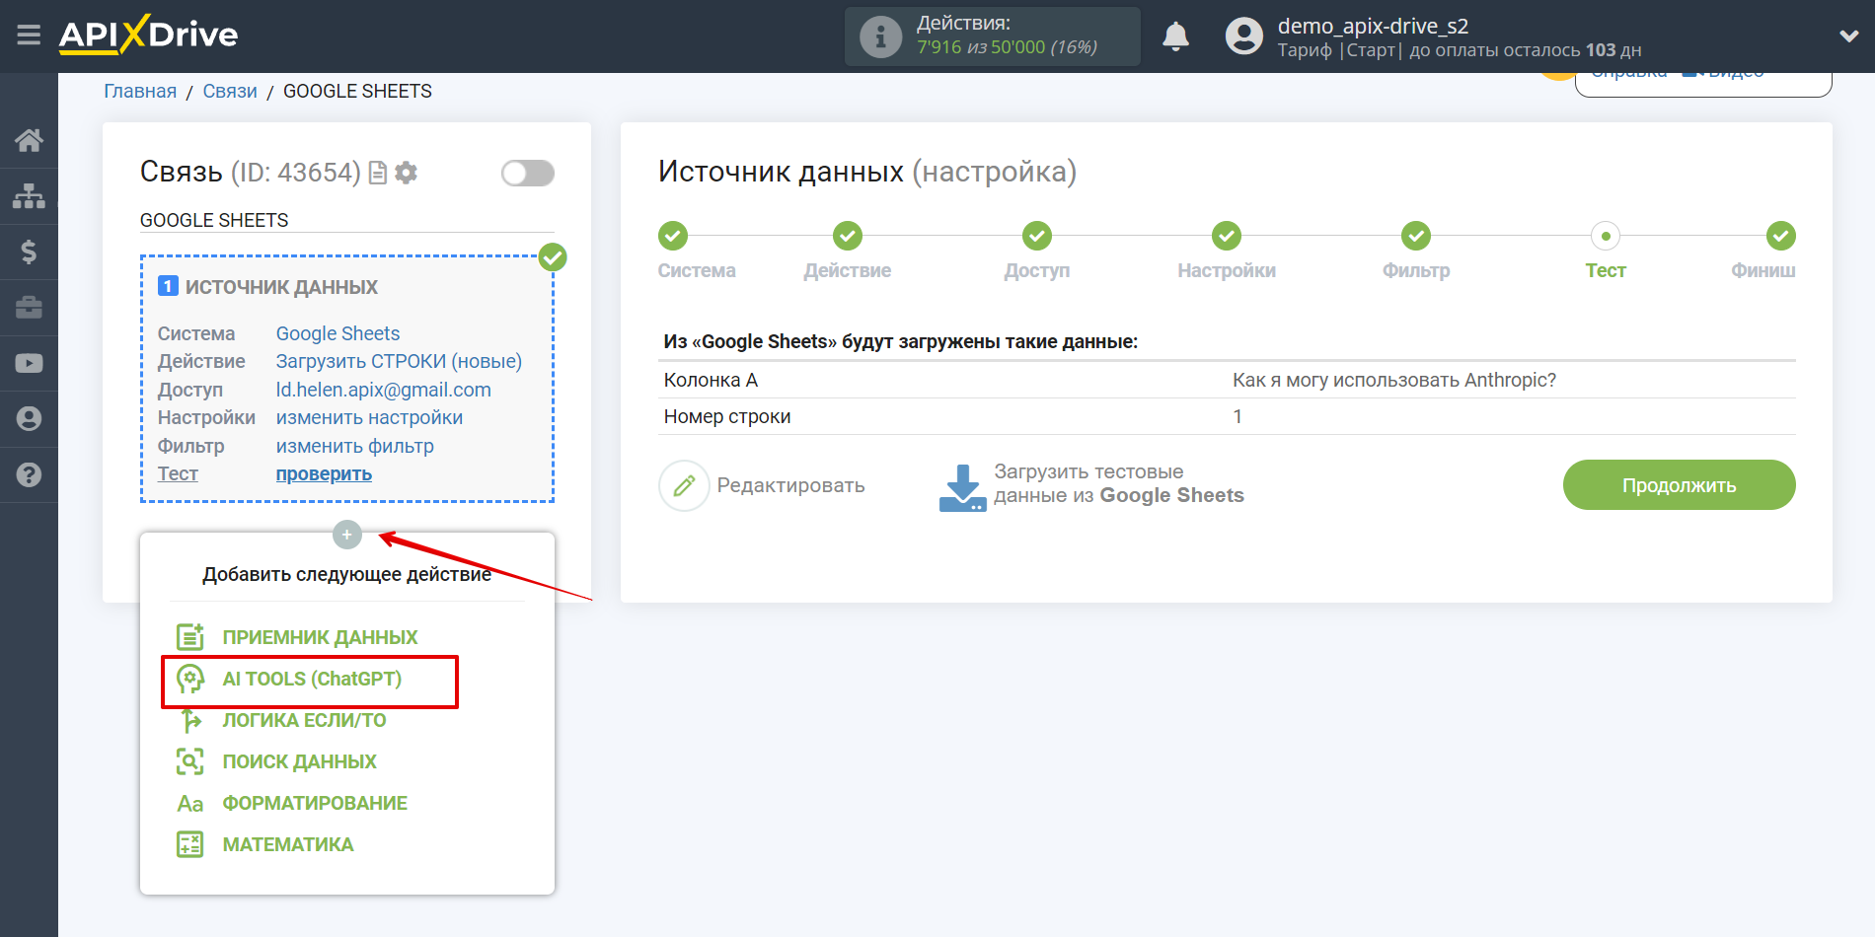Open the hamburger menu
Screen dimensions: 1875x937
tap(29, 36)
